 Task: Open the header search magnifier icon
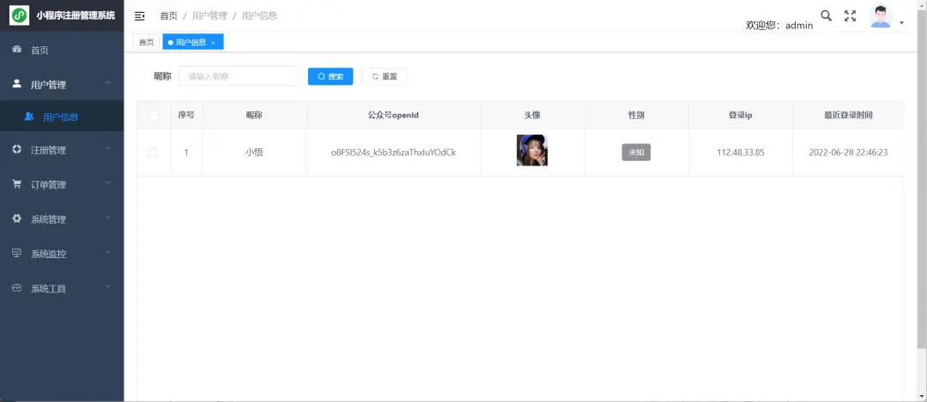pyautogui.click(x=827, y=16)
